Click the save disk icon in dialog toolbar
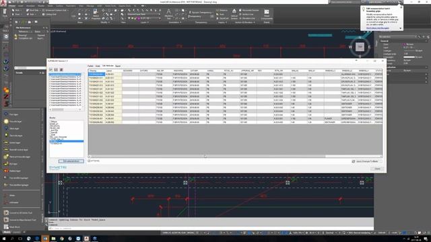This screenshot has width=431, height=242. (56, 70)
